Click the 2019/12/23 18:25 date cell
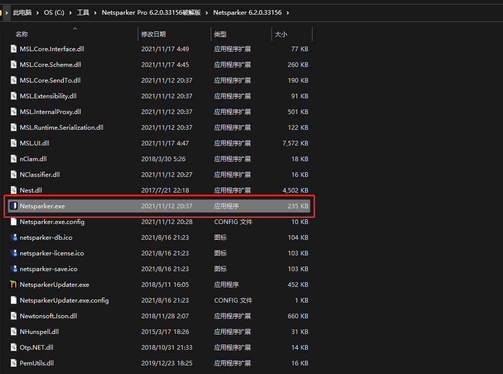The width and height of the screenshot is (503, 374). click(167, 363)
